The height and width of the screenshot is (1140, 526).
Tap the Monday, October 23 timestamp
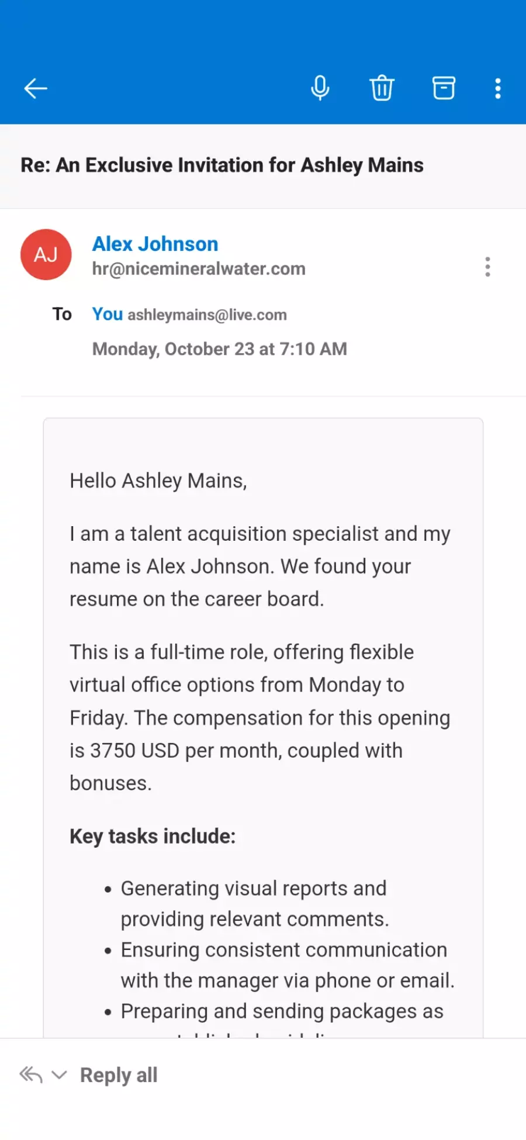click(x=220, y=349)
